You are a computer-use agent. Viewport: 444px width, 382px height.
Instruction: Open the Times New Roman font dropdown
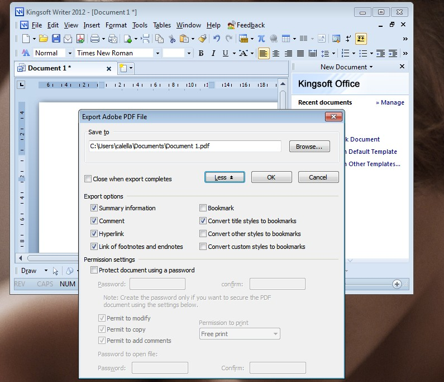click(x=157, y=53)
